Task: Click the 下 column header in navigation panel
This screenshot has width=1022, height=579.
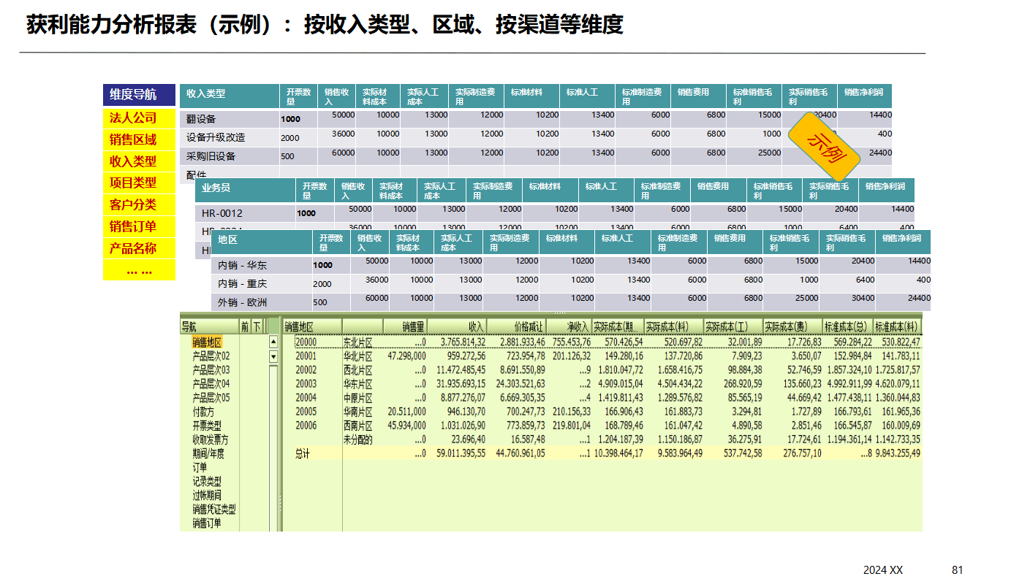Action: pyautogui.click(x=257, y=327)
